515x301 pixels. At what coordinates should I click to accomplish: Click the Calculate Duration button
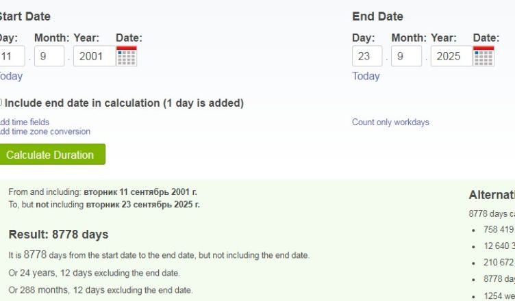[x=51, y=155]
